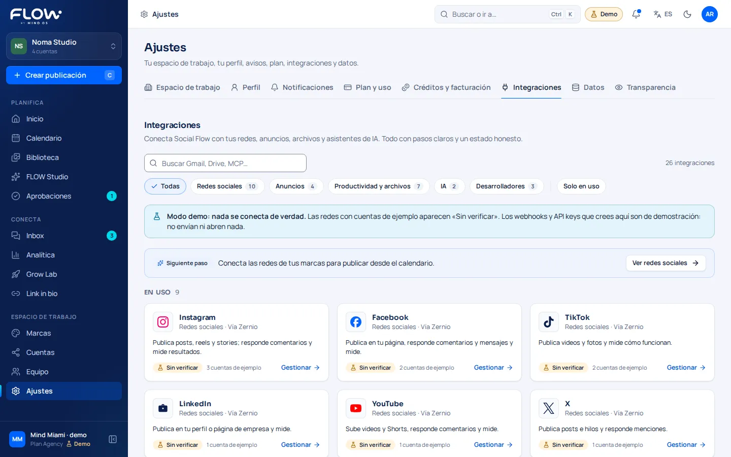Click the X logo icon
This screenshot has height=457, width=731.
549,408
